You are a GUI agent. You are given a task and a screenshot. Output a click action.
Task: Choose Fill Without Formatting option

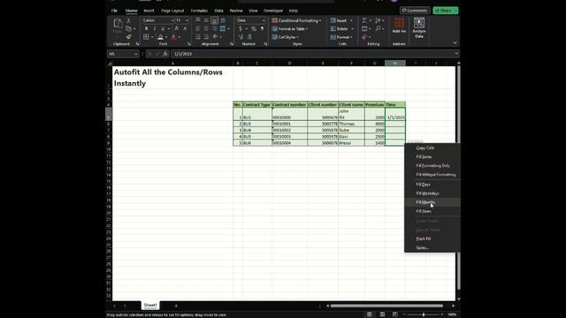(x=432, y=175)
